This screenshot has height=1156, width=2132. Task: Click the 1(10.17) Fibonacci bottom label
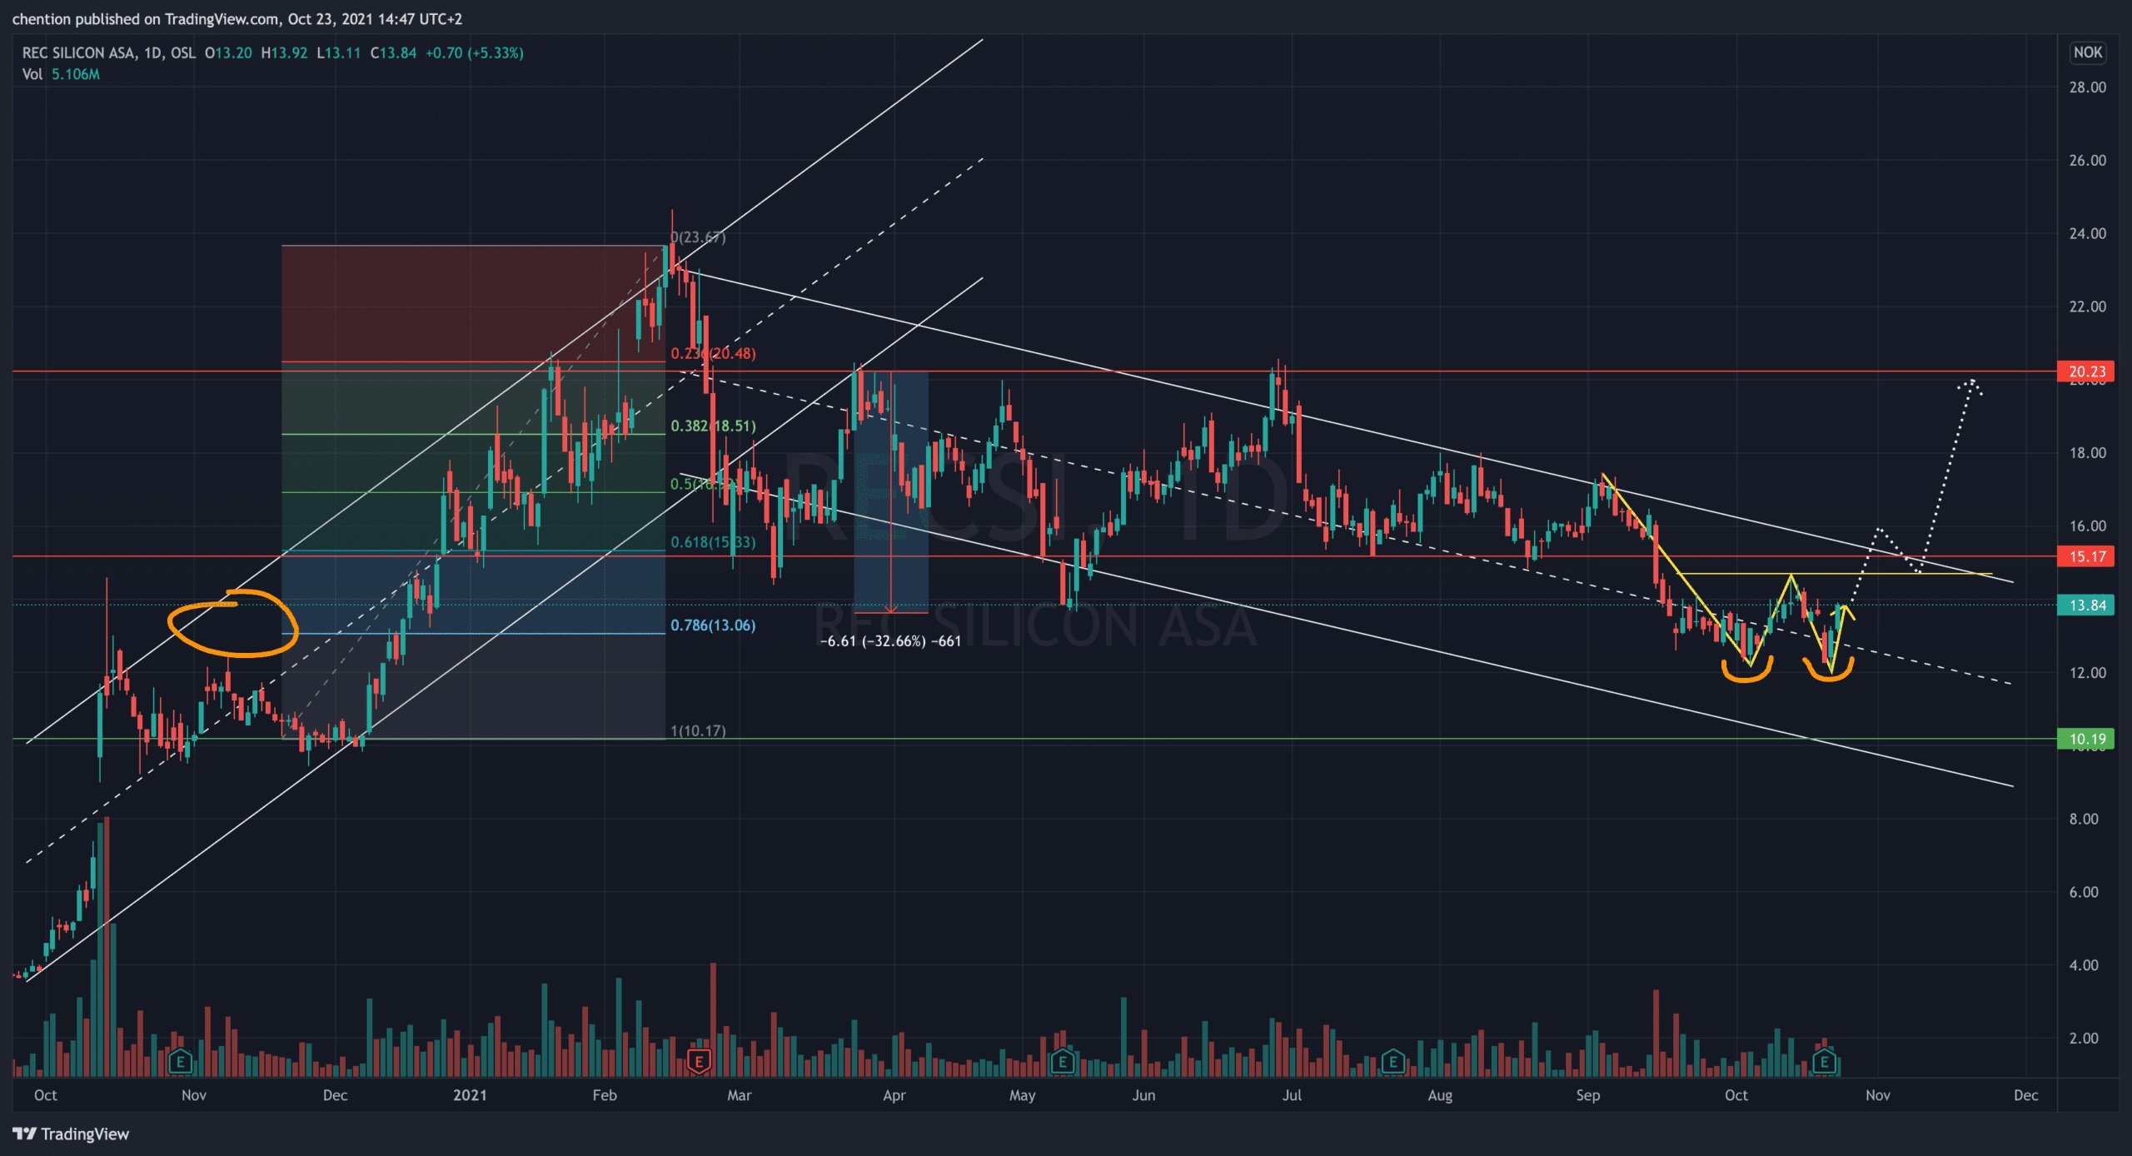698,731
